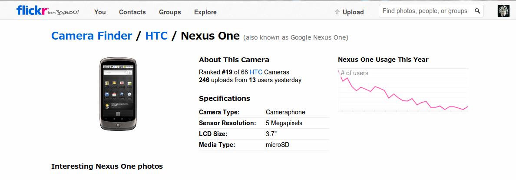Open the user avatar buddy icon
The width and height of the screenshot is (516, 180).
[x=503, y=11]
